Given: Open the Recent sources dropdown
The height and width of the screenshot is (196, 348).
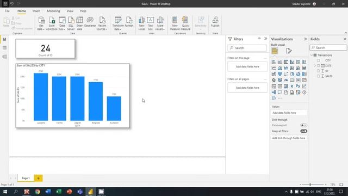Looking at the screenshot, I should 102,23.
